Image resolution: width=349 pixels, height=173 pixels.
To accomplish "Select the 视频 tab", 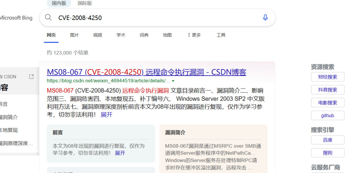I will (x=97, y=35).
